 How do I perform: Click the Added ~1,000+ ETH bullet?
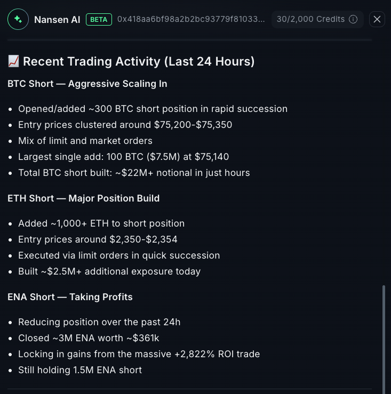click(101, 223)
